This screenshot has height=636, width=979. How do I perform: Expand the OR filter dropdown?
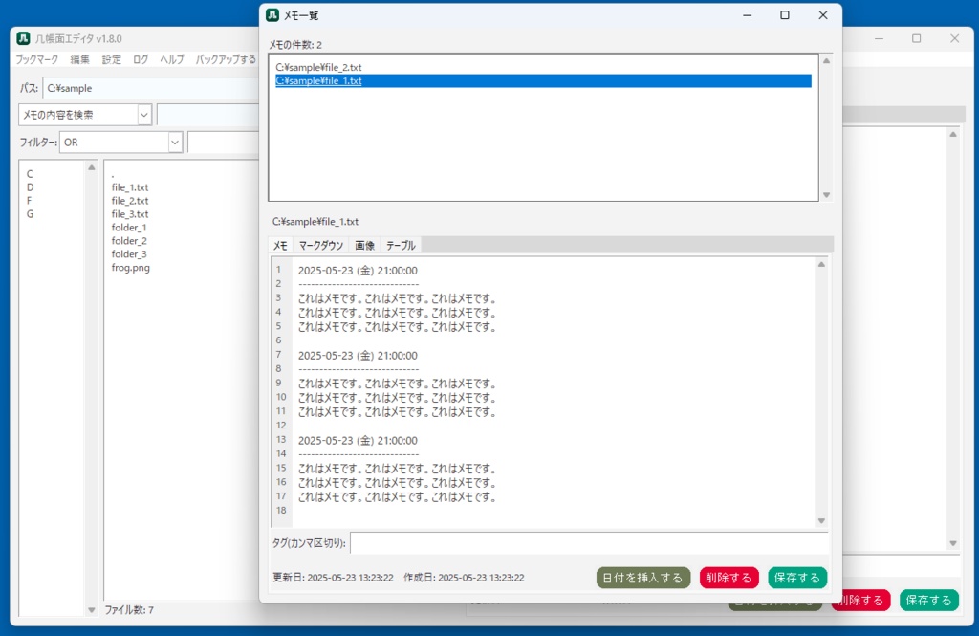pyautogui.click(x=175, y=143)
